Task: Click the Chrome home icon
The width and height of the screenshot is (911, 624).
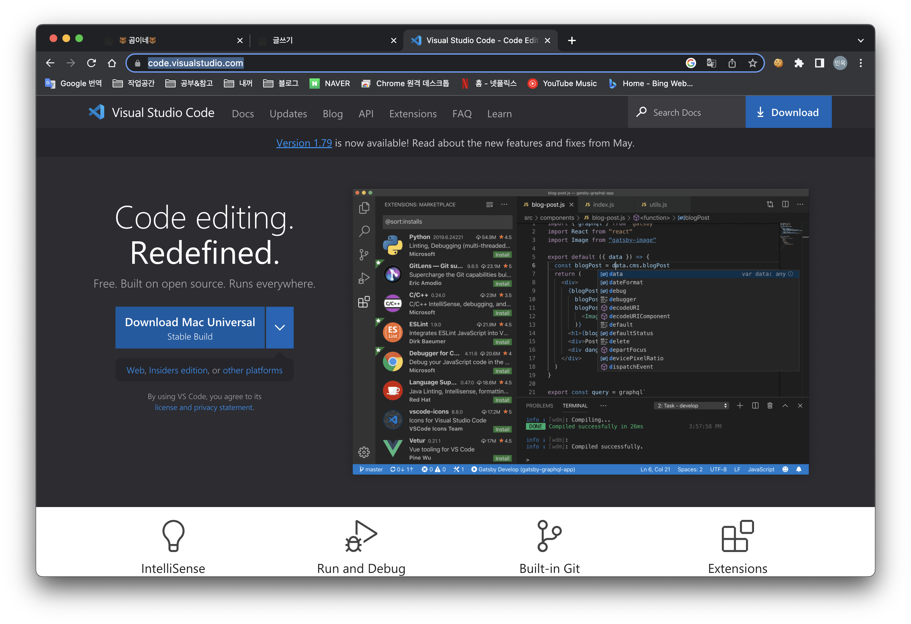Action: (x=112, y=63)
